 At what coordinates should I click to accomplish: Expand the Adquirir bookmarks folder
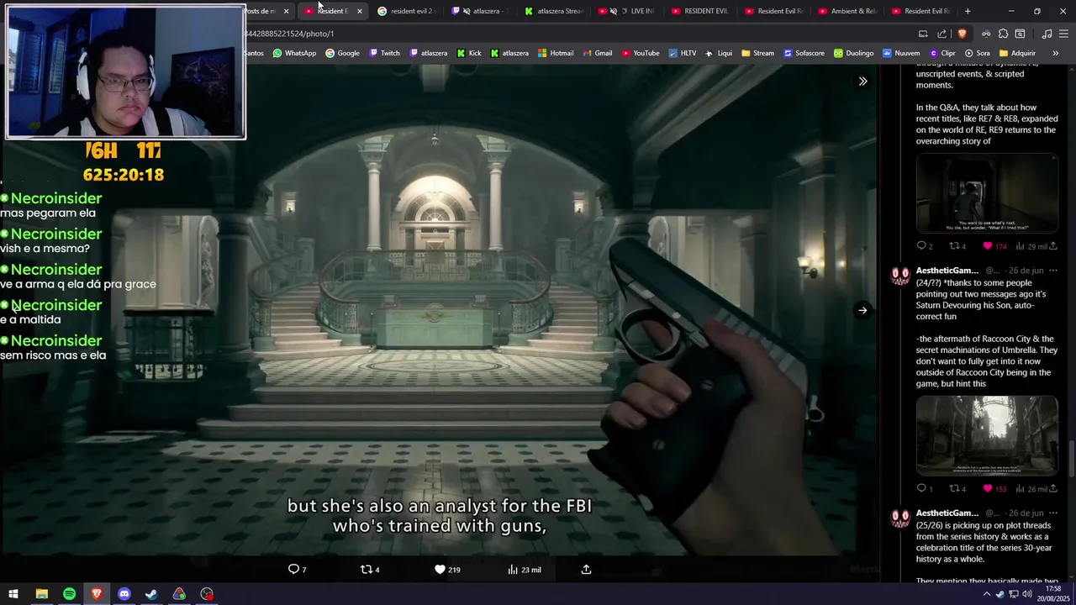(1017, 53)
